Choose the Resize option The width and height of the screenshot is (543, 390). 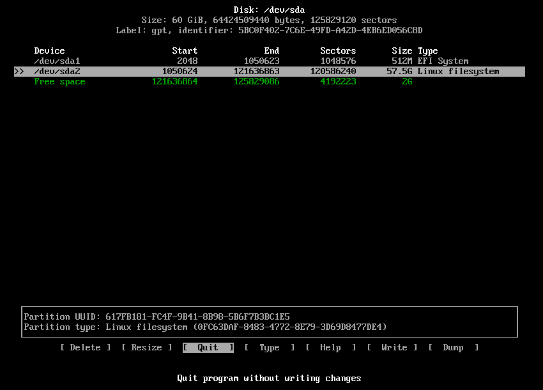(146, 347)
